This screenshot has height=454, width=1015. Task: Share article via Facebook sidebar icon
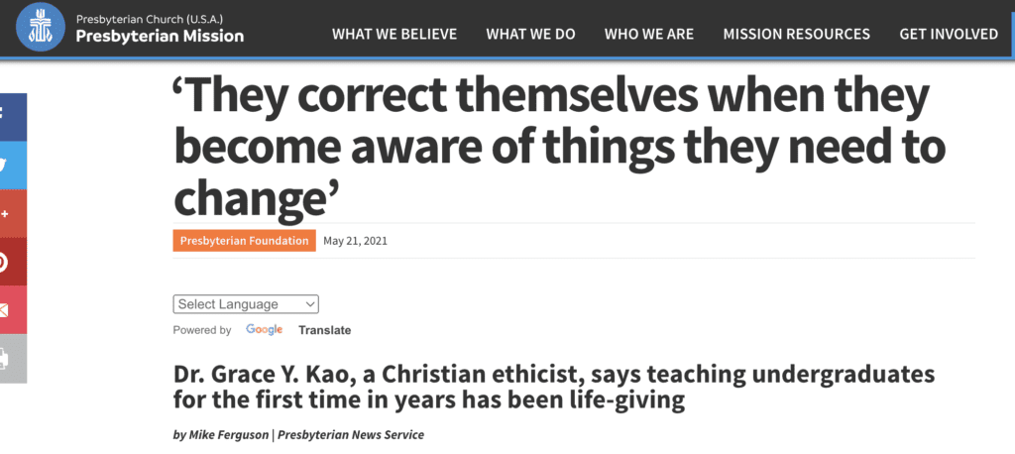tap(12, 117)
